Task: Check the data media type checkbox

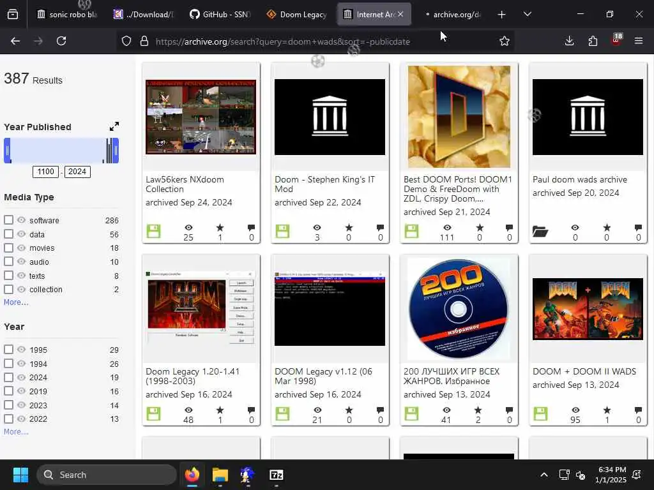Action: (x=8, y=234)
